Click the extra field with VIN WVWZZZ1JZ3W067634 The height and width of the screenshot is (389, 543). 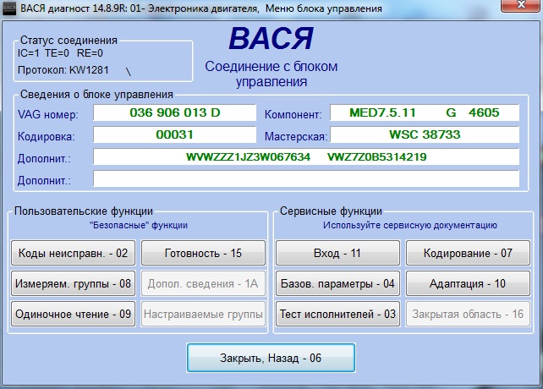click(306, 157)
